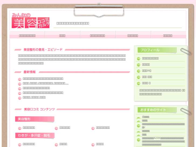
Task: Click green arrow on the first プロフィール row
Action: pos(139,59)
